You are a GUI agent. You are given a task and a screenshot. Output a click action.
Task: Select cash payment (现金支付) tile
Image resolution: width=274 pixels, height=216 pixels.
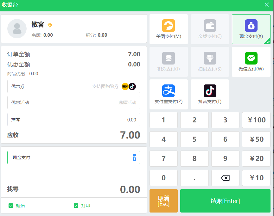(251, 29)
